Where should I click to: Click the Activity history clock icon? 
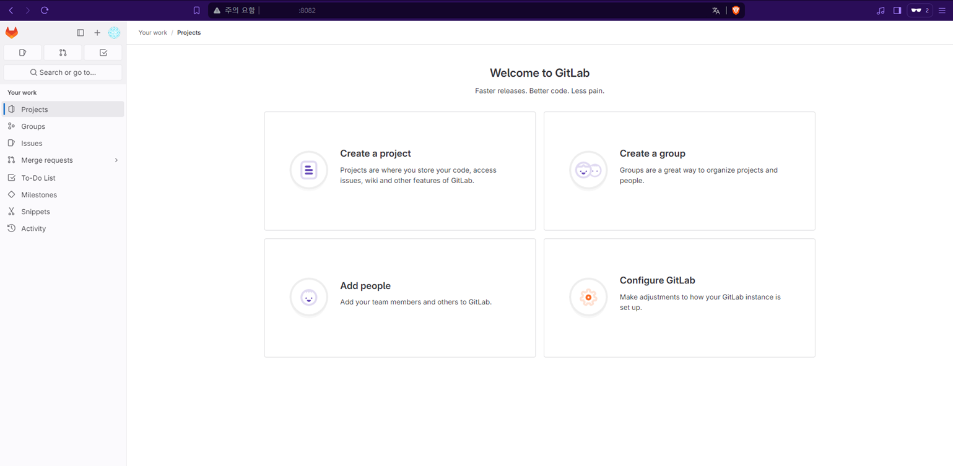(13, 228)
